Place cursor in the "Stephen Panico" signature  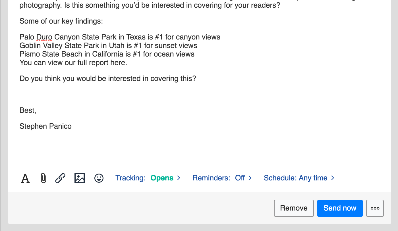coord(45,126)
